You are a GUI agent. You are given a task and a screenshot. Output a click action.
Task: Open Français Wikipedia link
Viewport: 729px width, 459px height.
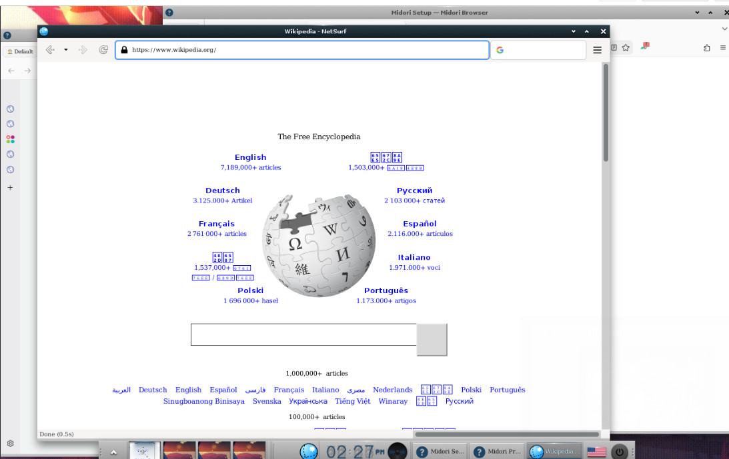[x=217, y=224]
